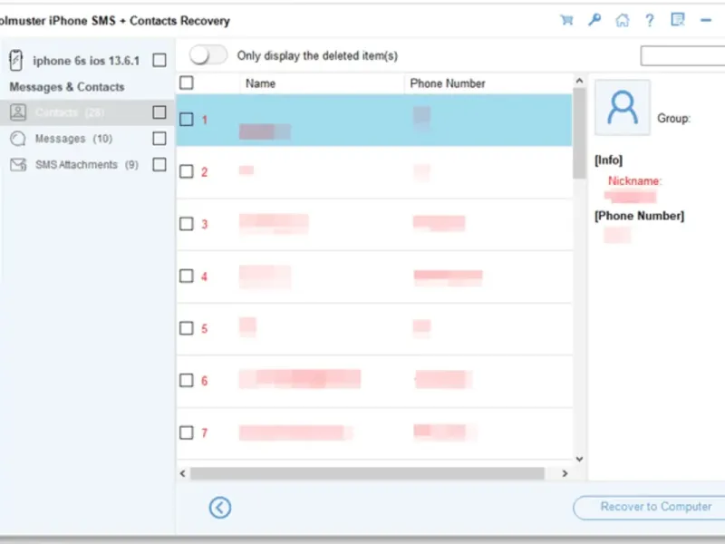Click the list scroll down arrow
Image resolution: width=725 pixels, height=544 pixels.
coord(579,459)
